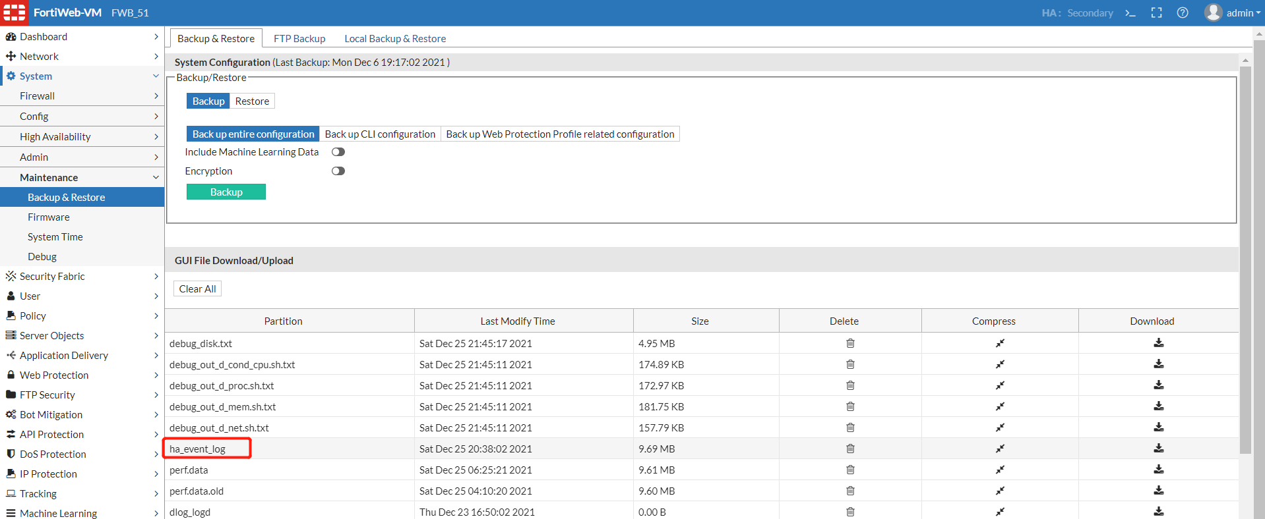The width and height of the screenshot is (1265, 519).
Task: Download the perf.data file
Action: (x=1158, y=470)
